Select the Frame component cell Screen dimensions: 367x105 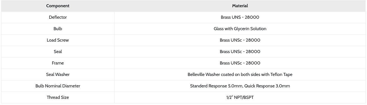(x=58, y=63)
